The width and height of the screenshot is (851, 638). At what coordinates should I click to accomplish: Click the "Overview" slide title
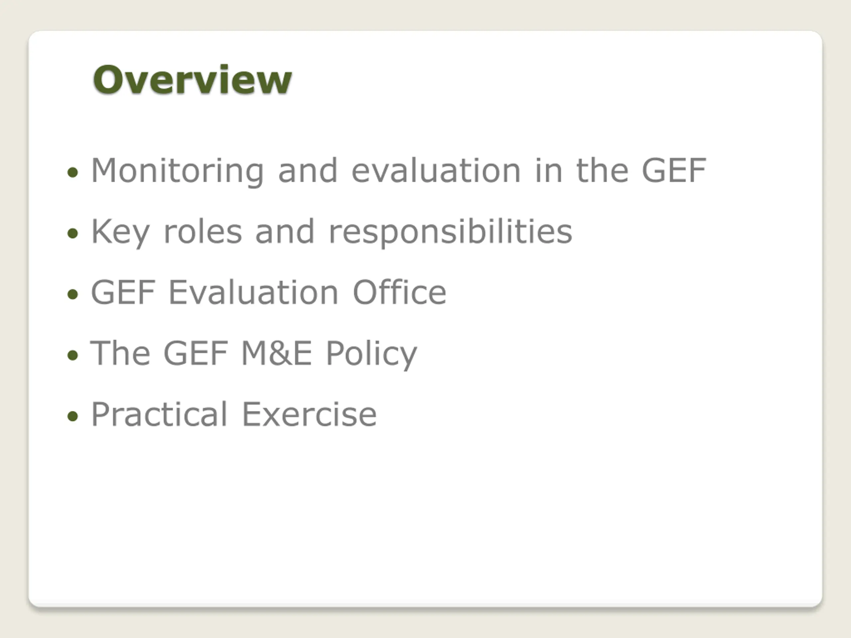click(192, 80)
